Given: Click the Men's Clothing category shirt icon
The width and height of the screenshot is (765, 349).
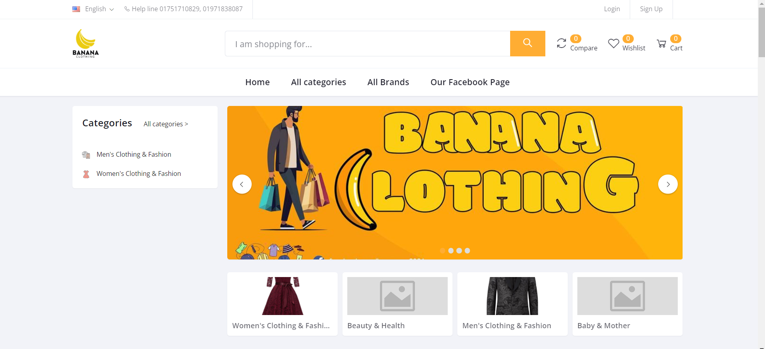Looking at the screenshot, I should [x=86, y=155].
